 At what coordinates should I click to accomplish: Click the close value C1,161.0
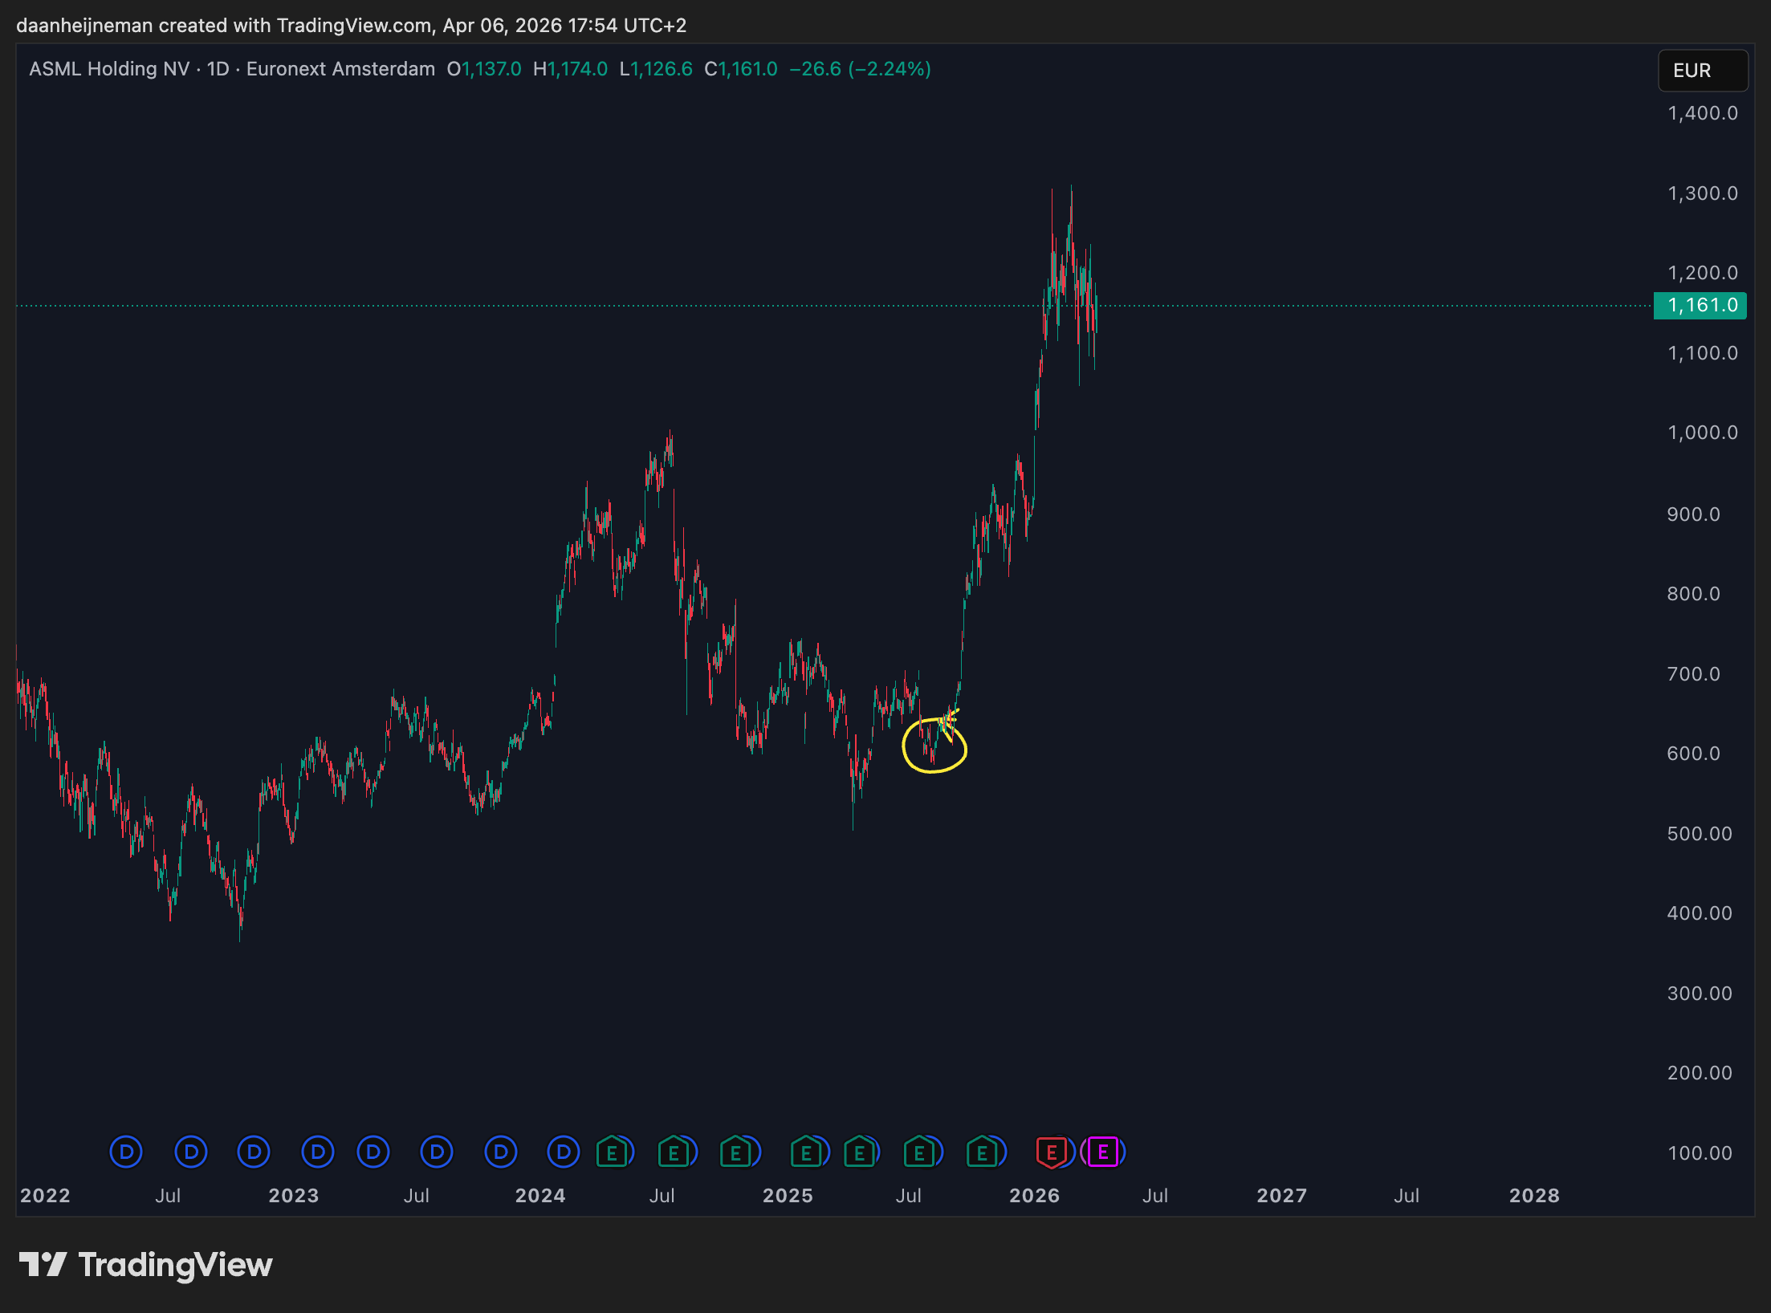point(741,69)
